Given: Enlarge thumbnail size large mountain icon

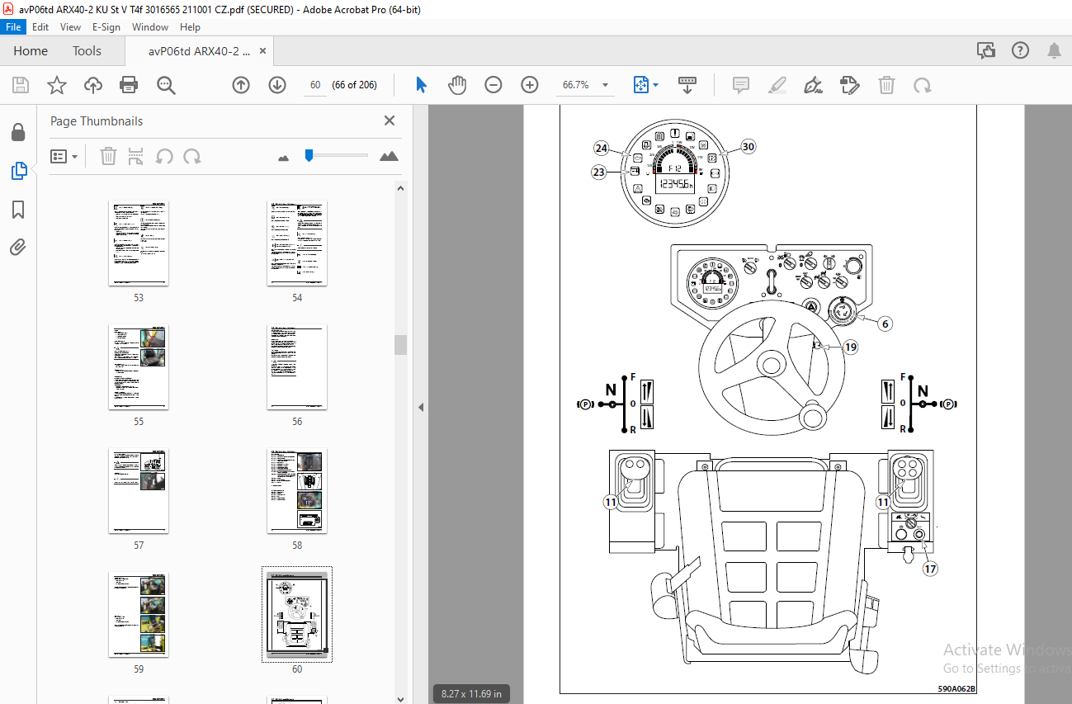Looking at the screenshot, I should pos(389,156).
